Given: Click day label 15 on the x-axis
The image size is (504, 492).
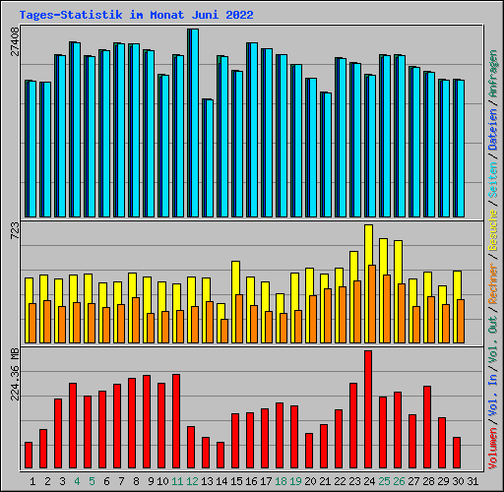Looking at the screenshot, I should (x=236, y=481).
